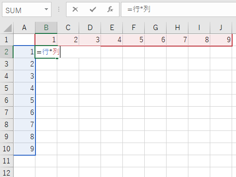Select row 5 header
The height and width of the screenshot is (177, 236).
(x=6, y=88)
